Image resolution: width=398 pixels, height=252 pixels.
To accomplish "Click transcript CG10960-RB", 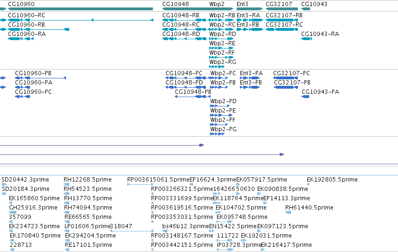I will (x=26, y=25).
